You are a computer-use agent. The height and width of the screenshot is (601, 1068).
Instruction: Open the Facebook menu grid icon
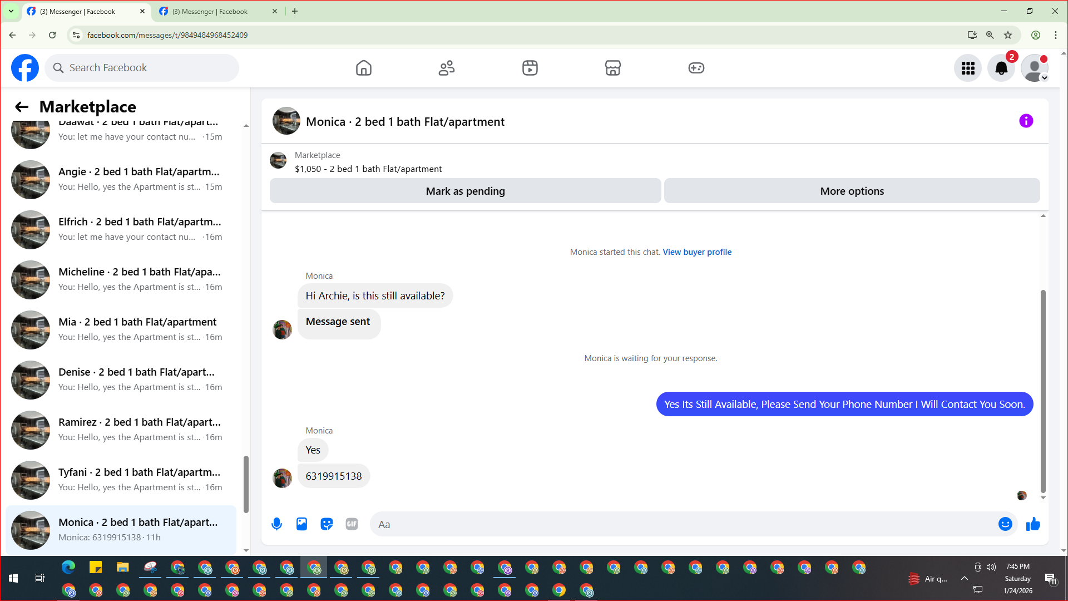click(968, 68)
